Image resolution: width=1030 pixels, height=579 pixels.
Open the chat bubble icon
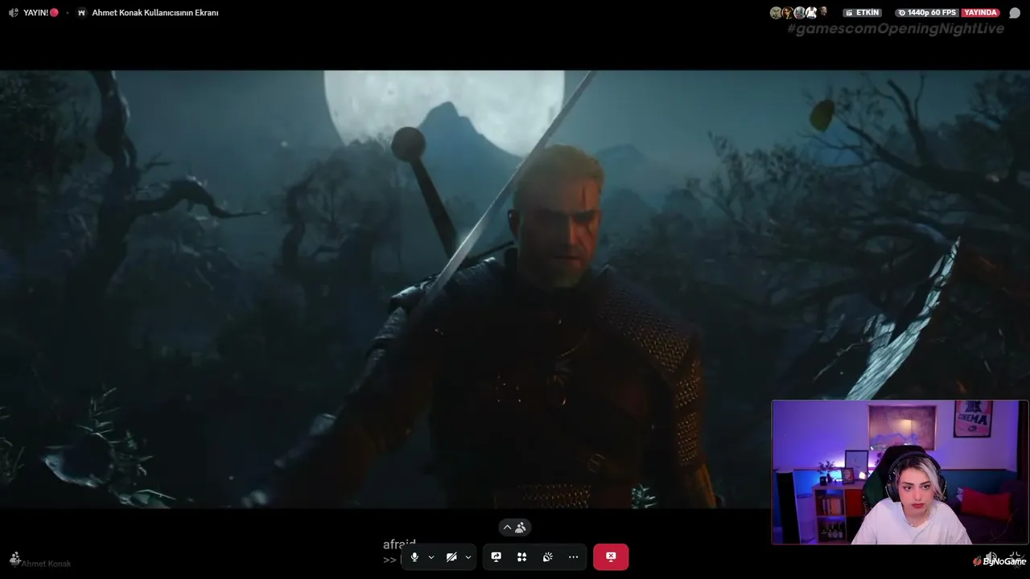pyautogui.click(x=1015, y=13)
